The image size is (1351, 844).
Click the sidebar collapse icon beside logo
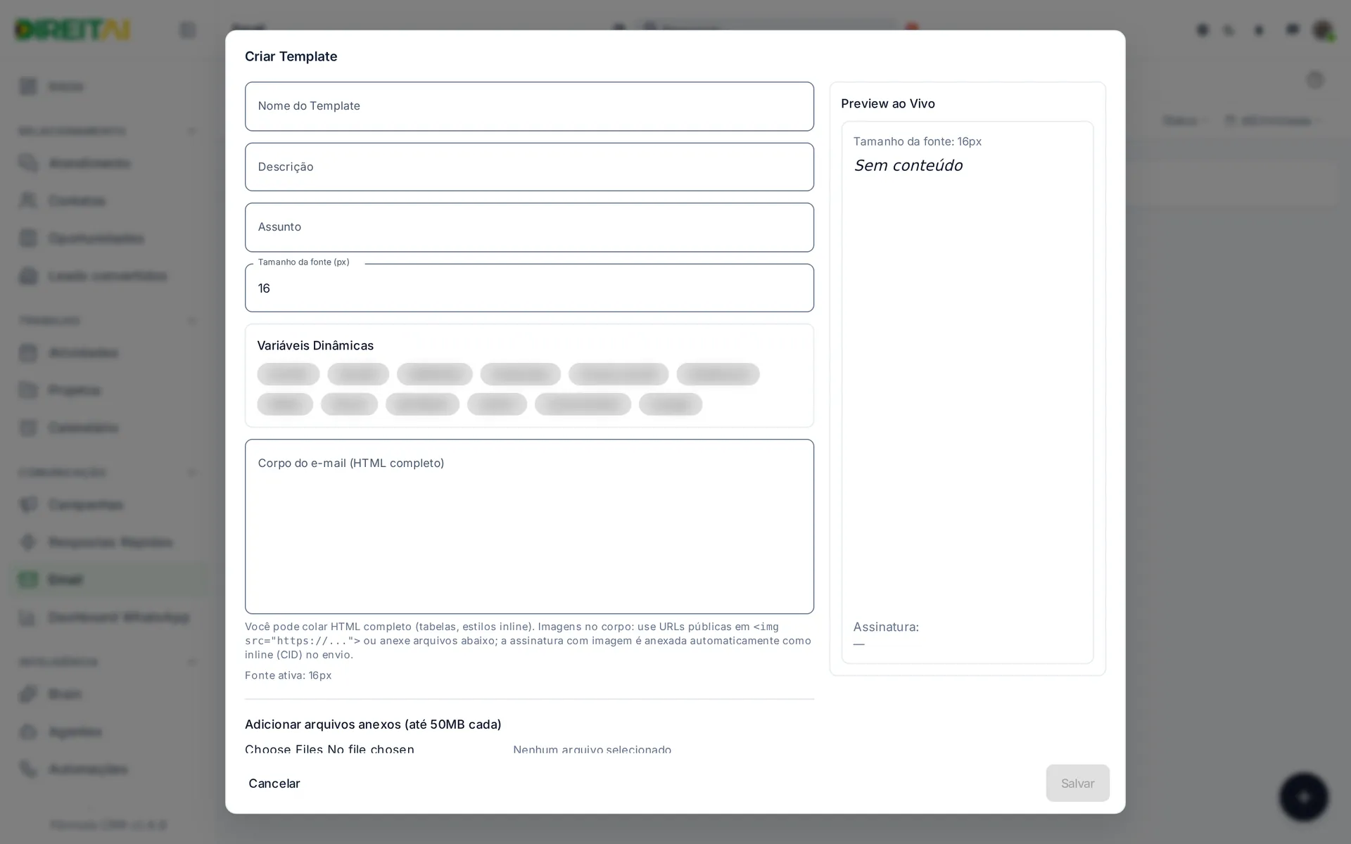(188, 30)
